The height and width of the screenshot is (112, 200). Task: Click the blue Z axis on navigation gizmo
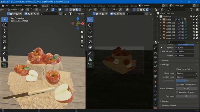pyautogui.click(x=78, y=19)
